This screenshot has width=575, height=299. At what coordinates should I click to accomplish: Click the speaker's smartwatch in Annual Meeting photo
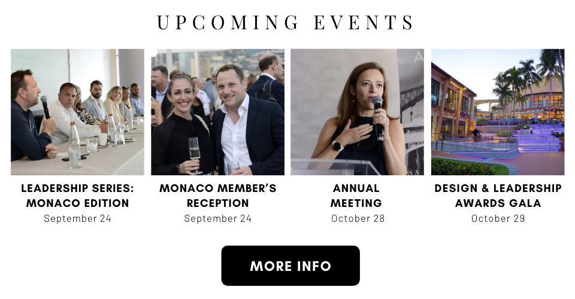pos(337,145)
